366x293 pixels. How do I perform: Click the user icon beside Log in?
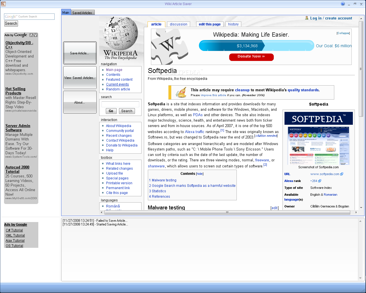point(307,18)
